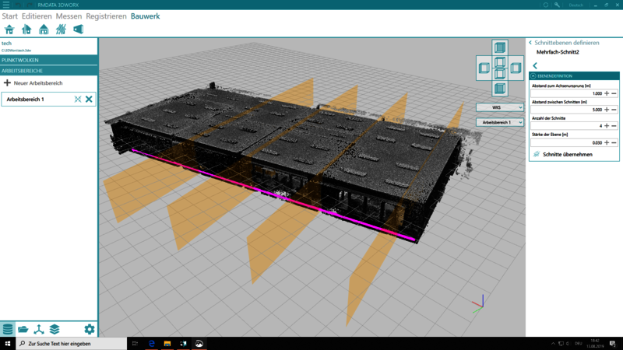Click the Stärke der Ebene input field

(568, 142)
